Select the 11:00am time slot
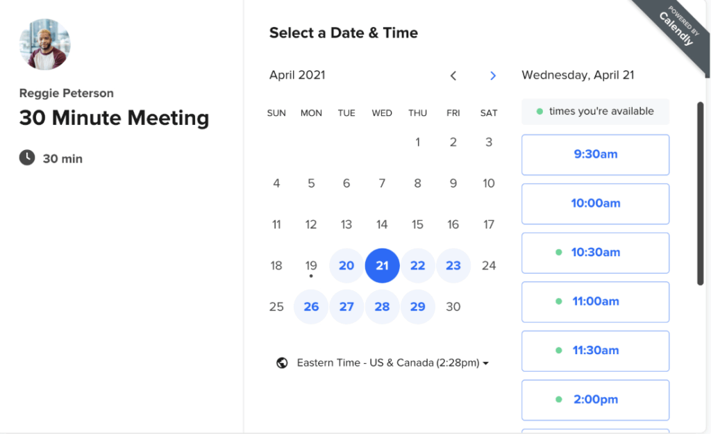Screen dimensions: 711x434 coord(595,301)
